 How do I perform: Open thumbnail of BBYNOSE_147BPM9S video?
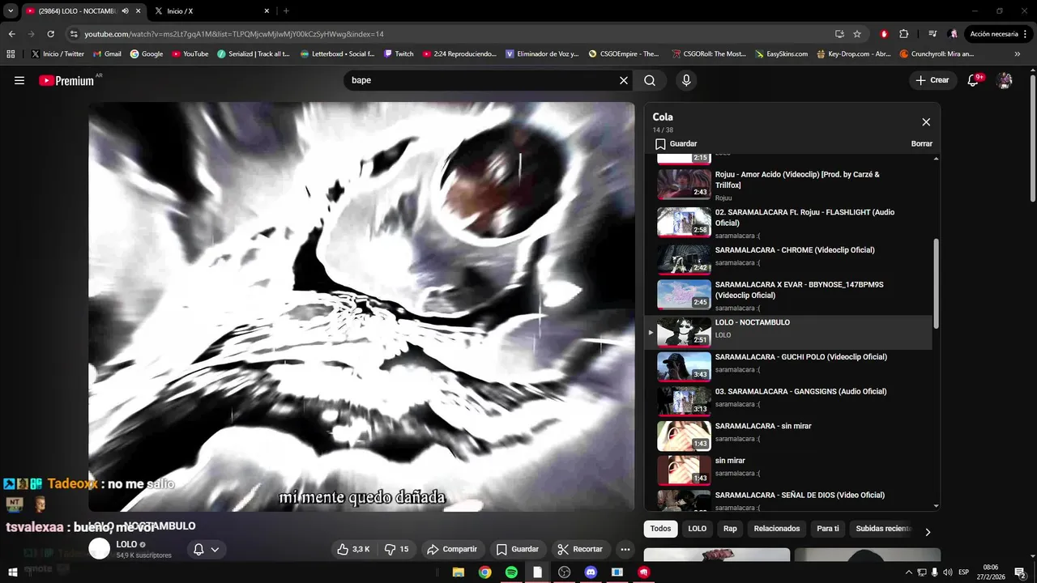(x=684, y=294)
